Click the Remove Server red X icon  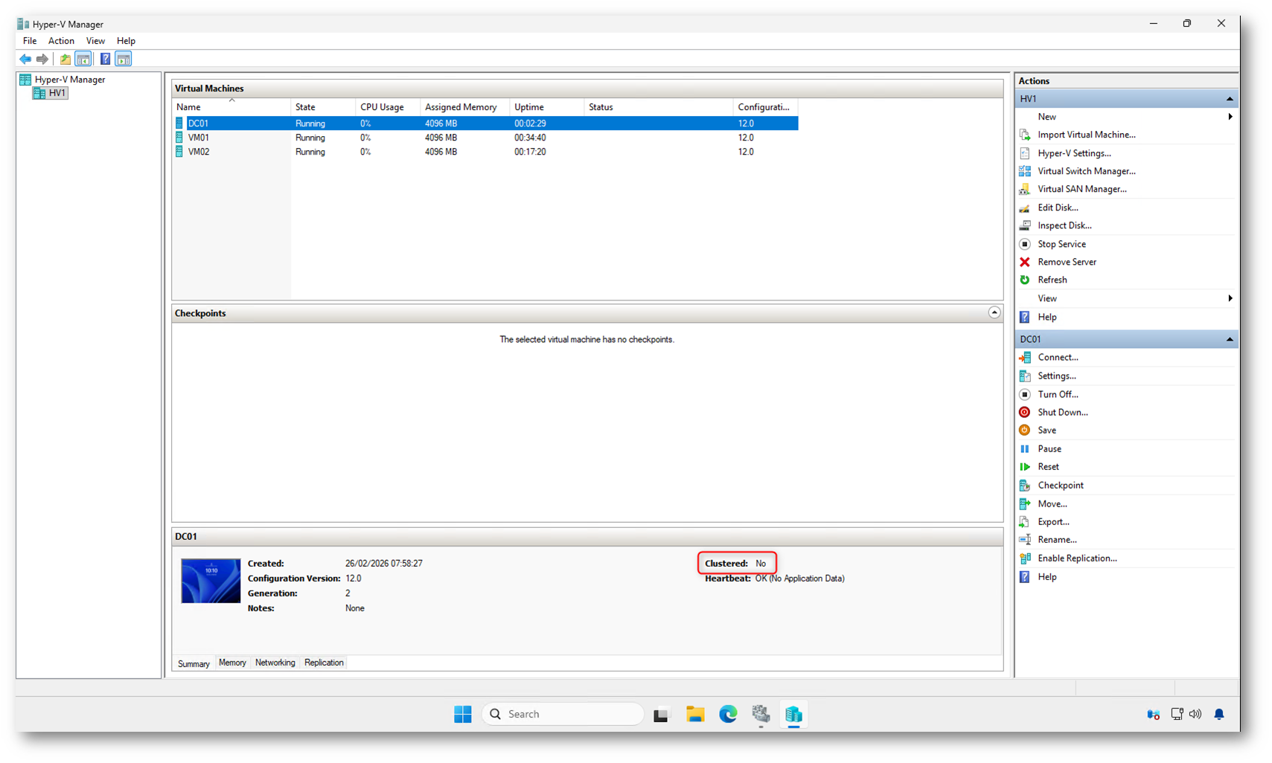point(1025,262)
